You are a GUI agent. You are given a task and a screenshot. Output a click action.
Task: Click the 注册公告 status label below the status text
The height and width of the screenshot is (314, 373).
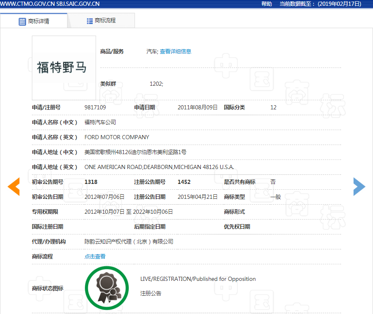pos(151,293)
